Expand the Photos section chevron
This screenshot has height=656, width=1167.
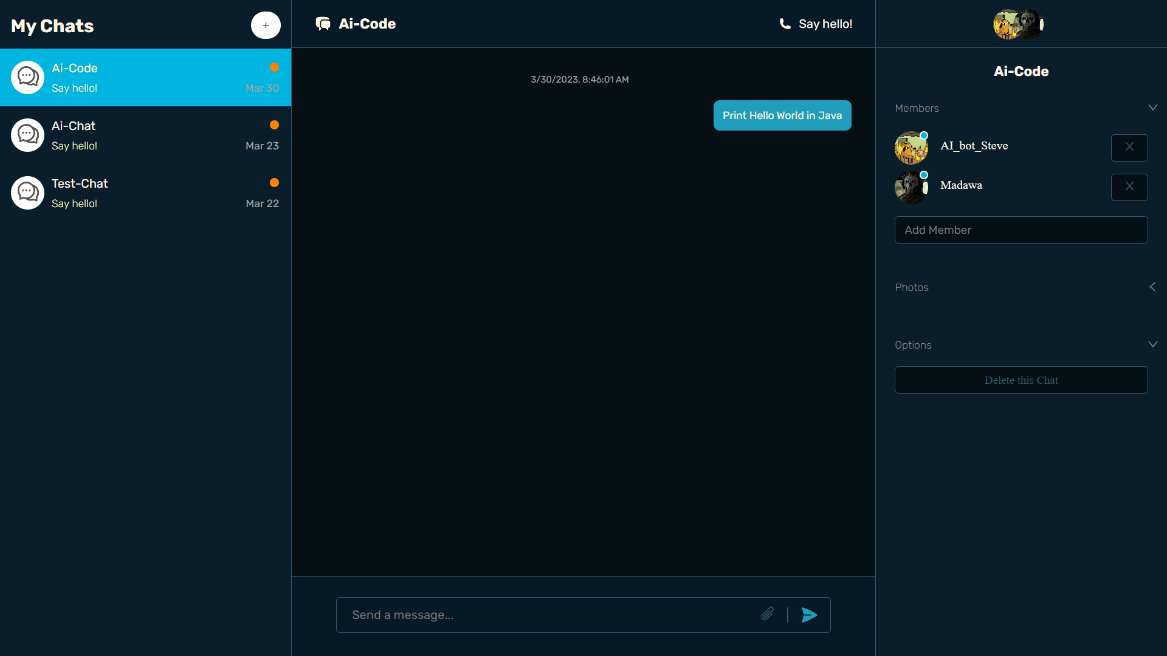(1152, 287)
